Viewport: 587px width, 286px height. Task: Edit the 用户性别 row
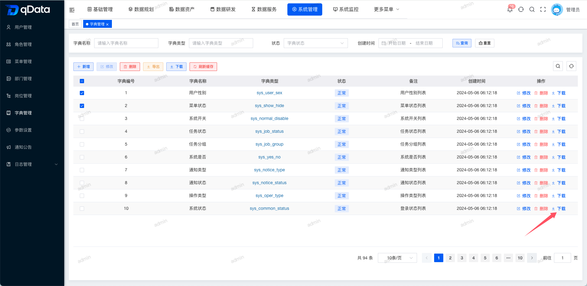pyautogui.click(x=524, y=93)
